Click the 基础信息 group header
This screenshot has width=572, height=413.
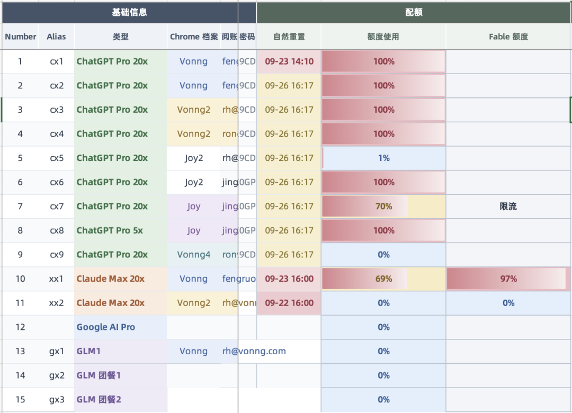[129, 12]
